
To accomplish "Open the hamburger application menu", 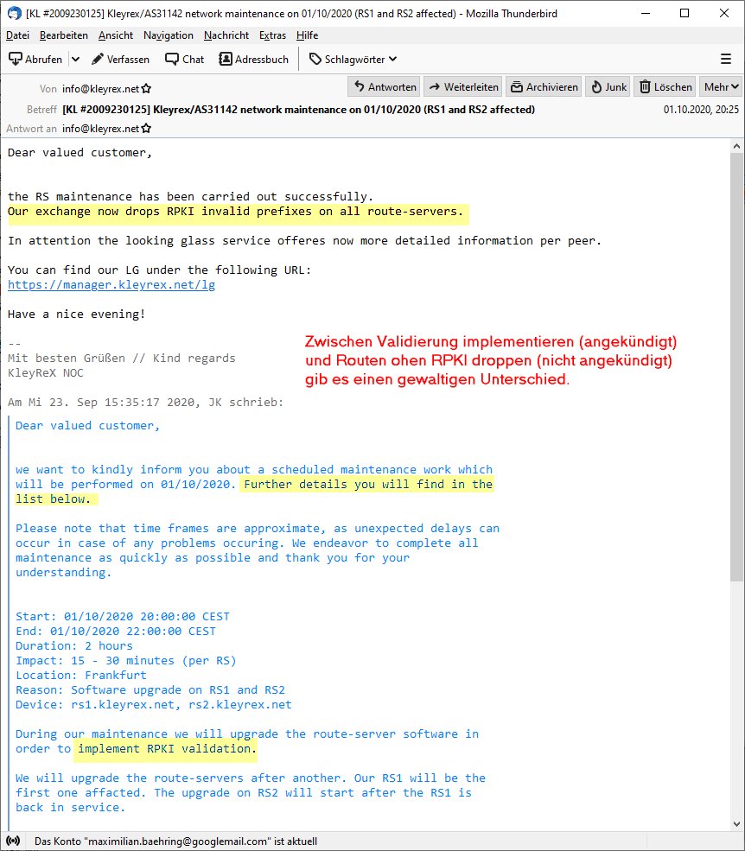I will click(725, 59).
